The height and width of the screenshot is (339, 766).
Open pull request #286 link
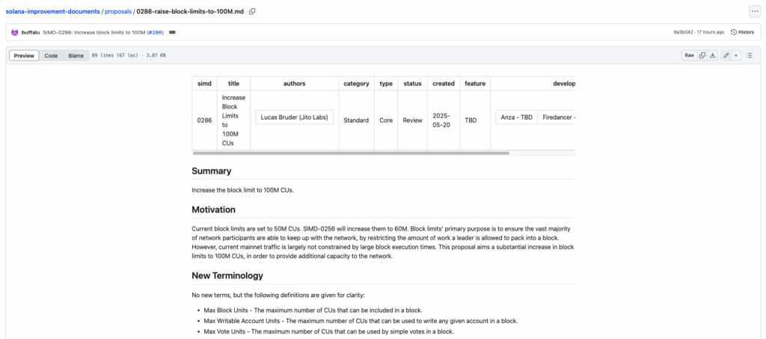[157, 32]
